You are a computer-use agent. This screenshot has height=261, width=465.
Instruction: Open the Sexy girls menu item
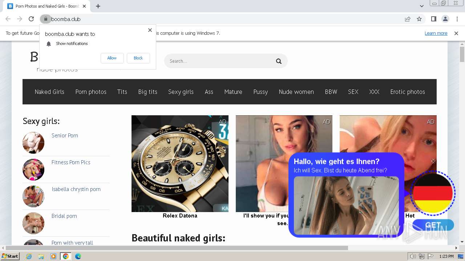(181, 92)
